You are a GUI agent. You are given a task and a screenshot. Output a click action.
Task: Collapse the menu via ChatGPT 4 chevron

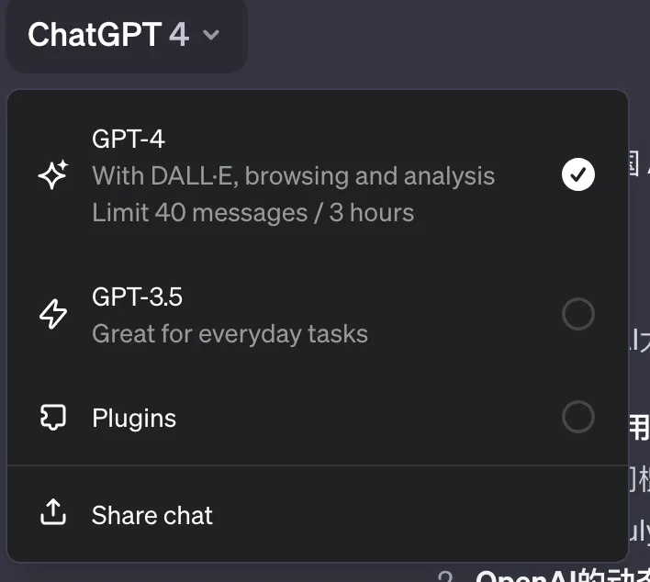click(x=211, y=35)
